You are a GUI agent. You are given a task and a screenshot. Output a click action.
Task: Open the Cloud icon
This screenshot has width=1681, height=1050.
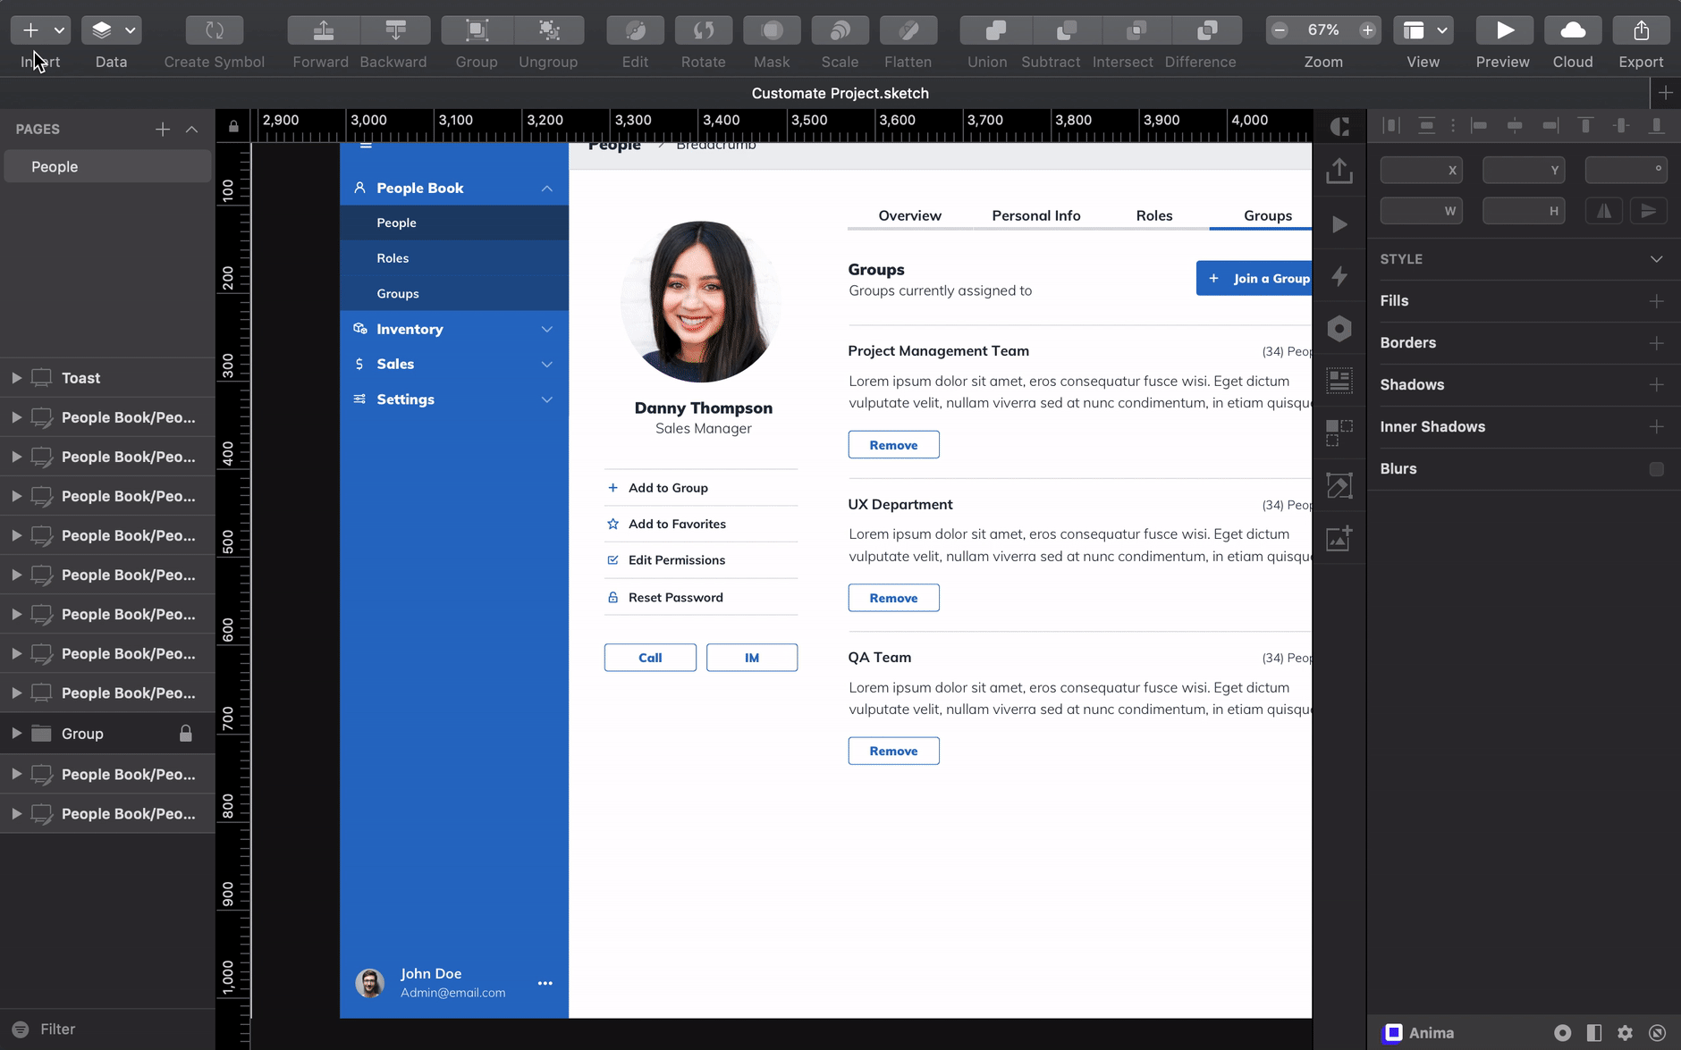coord(1573,30)
